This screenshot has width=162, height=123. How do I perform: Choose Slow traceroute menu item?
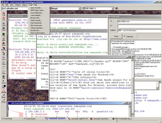[39, 25]
